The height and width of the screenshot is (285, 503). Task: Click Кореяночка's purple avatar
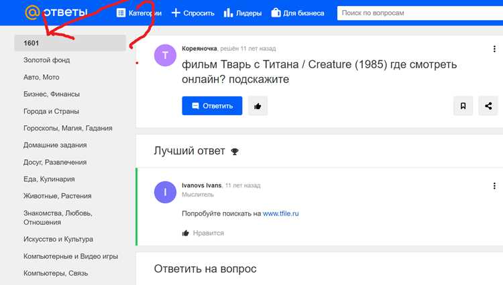pyautogui.click(x=165, y=56)
